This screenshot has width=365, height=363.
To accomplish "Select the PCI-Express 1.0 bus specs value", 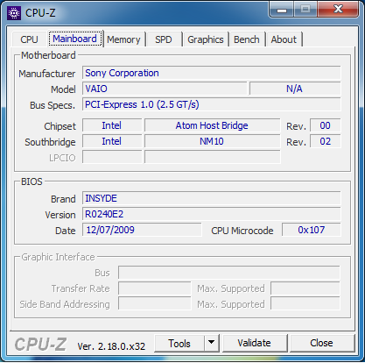I will (x=212, y=104).
